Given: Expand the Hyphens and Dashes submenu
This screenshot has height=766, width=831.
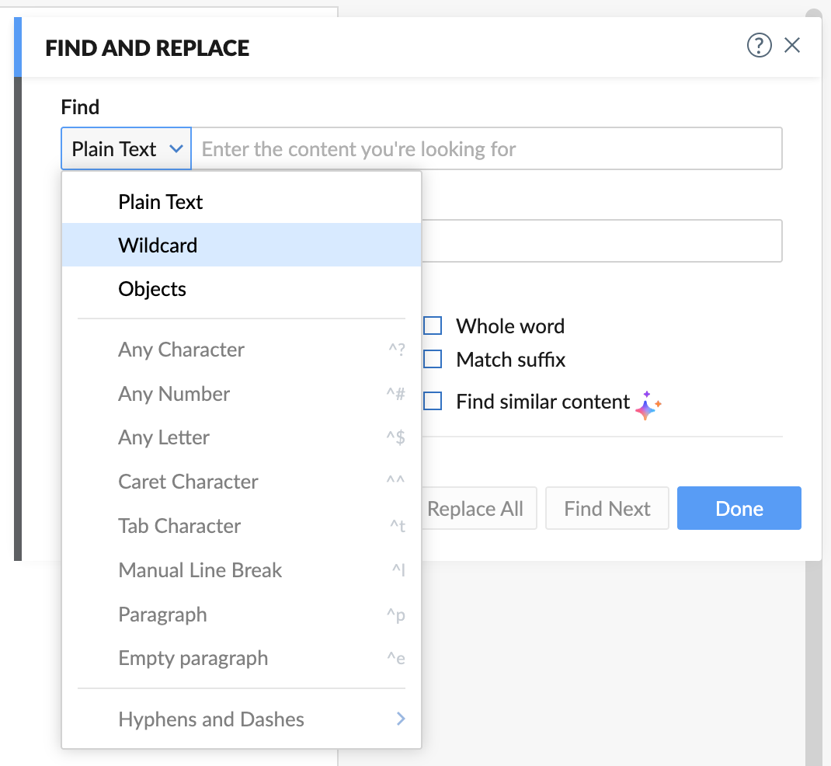Looking at the screenshot, I should [242, 719].
